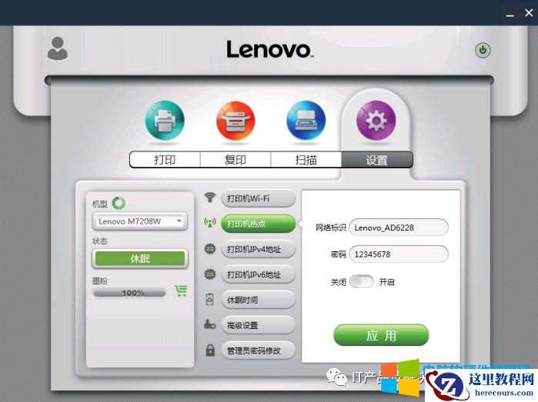Switch to the 扫描 tab

pos(306,160)
